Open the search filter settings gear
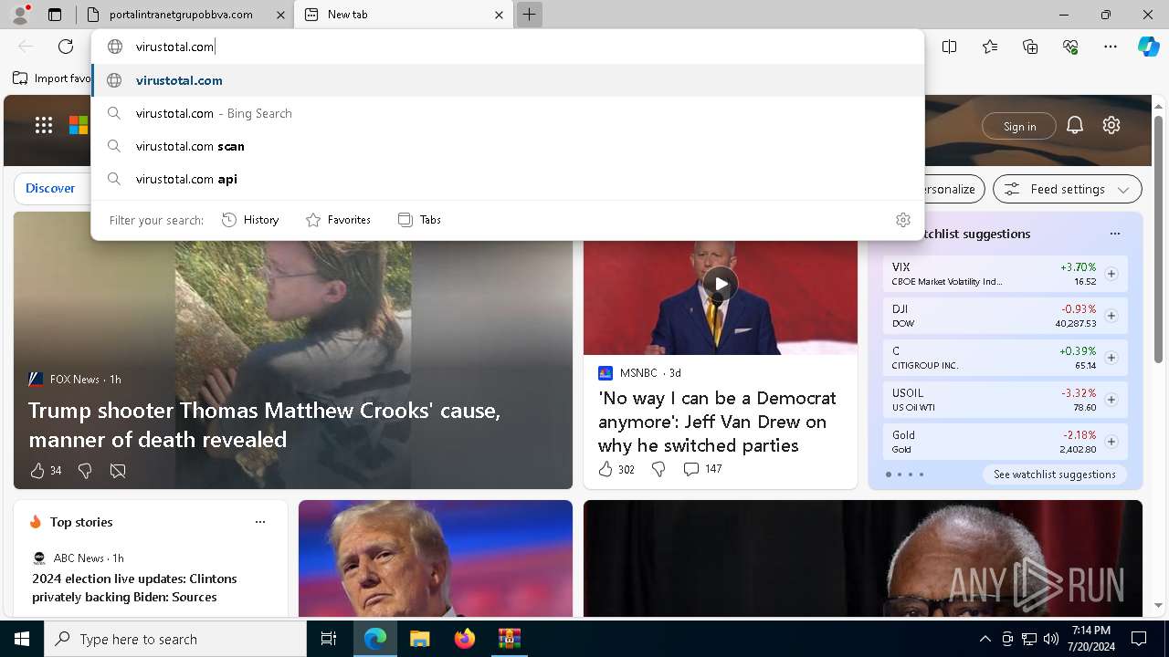 point(903,220)
